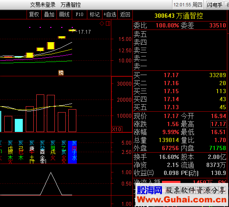Screen dimensions: 229x207
Task: Add stock via +自选 button
Action: 110,14
